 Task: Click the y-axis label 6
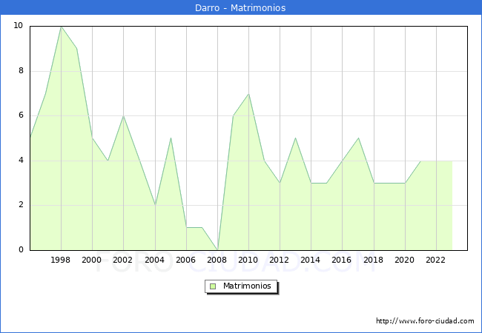(21, 115)
